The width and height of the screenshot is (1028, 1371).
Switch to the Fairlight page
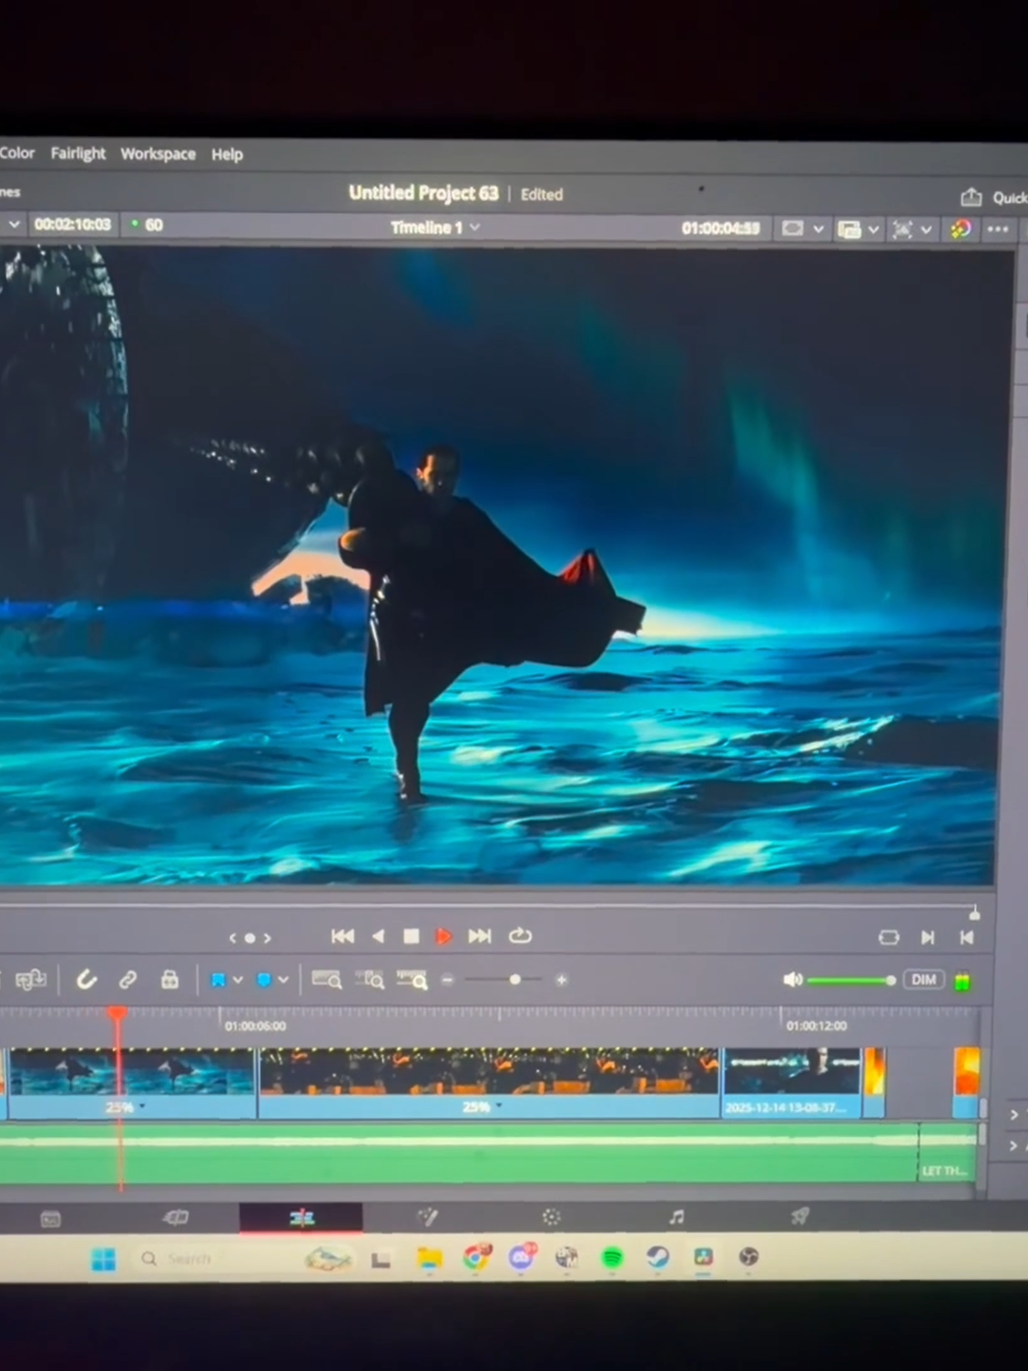676,1217
